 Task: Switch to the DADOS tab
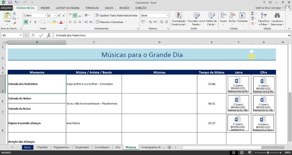tap(109, 8)
